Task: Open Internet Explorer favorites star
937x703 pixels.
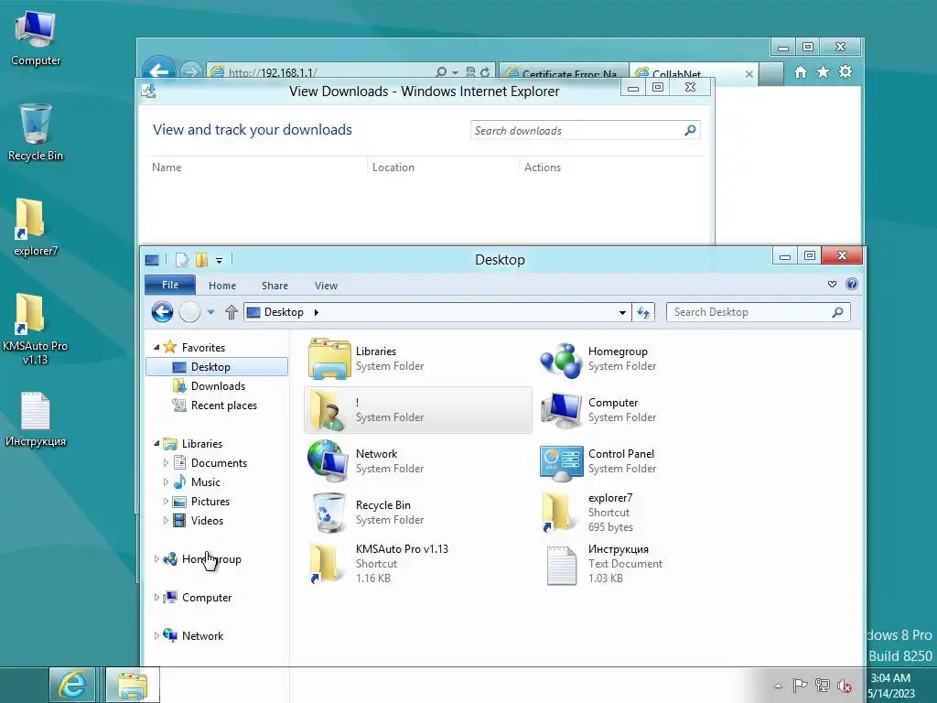Action: [823, 72]
